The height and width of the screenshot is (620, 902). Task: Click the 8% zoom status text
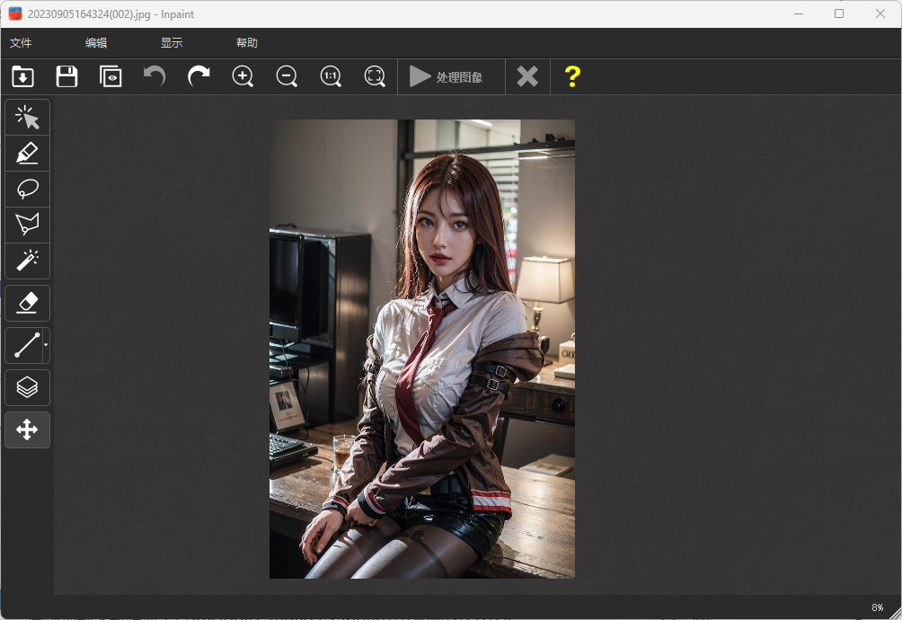tap(877, 607)
